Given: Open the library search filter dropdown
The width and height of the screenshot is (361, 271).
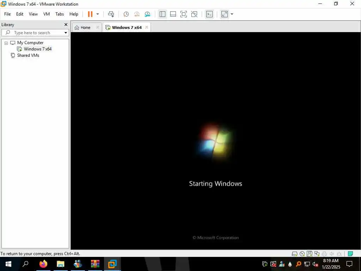Looking at the screenshot, I should pyautogui.click(x=66, y=33).
